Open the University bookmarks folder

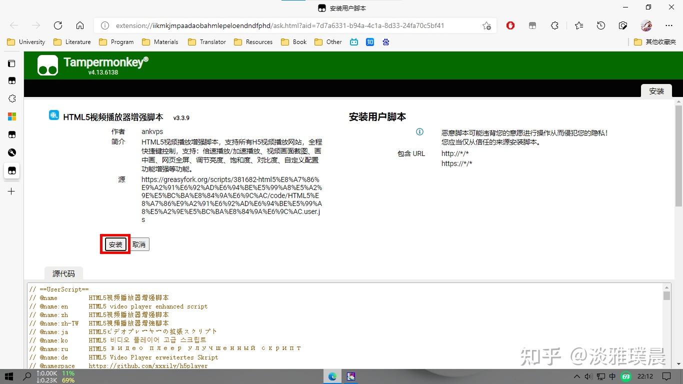(25, 42)
